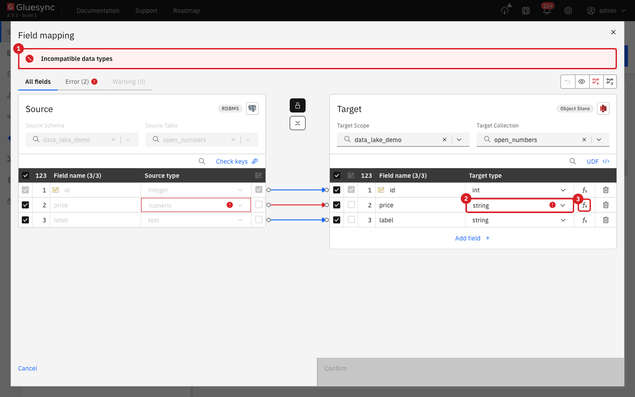Click the undo icon in the mapping toolbar
Screen dimensions: 635x397
[568, 82]
